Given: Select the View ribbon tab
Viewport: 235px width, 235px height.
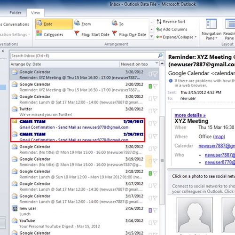Looking at the screenshot, I should click(x=35, y=13).
